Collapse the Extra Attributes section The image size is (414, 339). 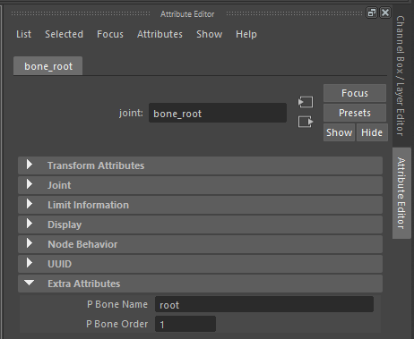[200, 284]
